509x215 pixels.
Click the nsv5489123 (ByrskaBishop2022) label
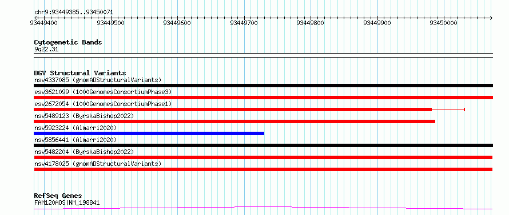pos(83,116)
